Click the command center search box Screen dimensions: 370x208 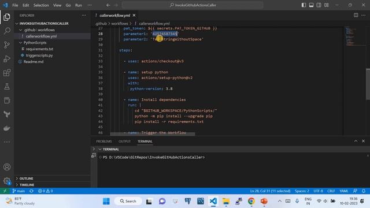pyautogui.click(x=193, y=5)
